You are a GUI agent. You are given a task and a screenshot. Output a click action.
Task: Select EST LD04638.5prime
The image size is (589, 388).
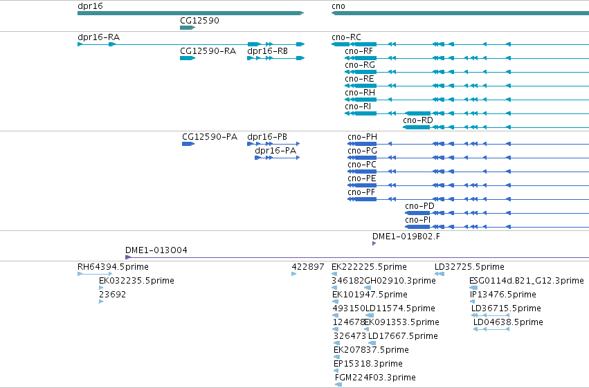(x=508, y=322)
